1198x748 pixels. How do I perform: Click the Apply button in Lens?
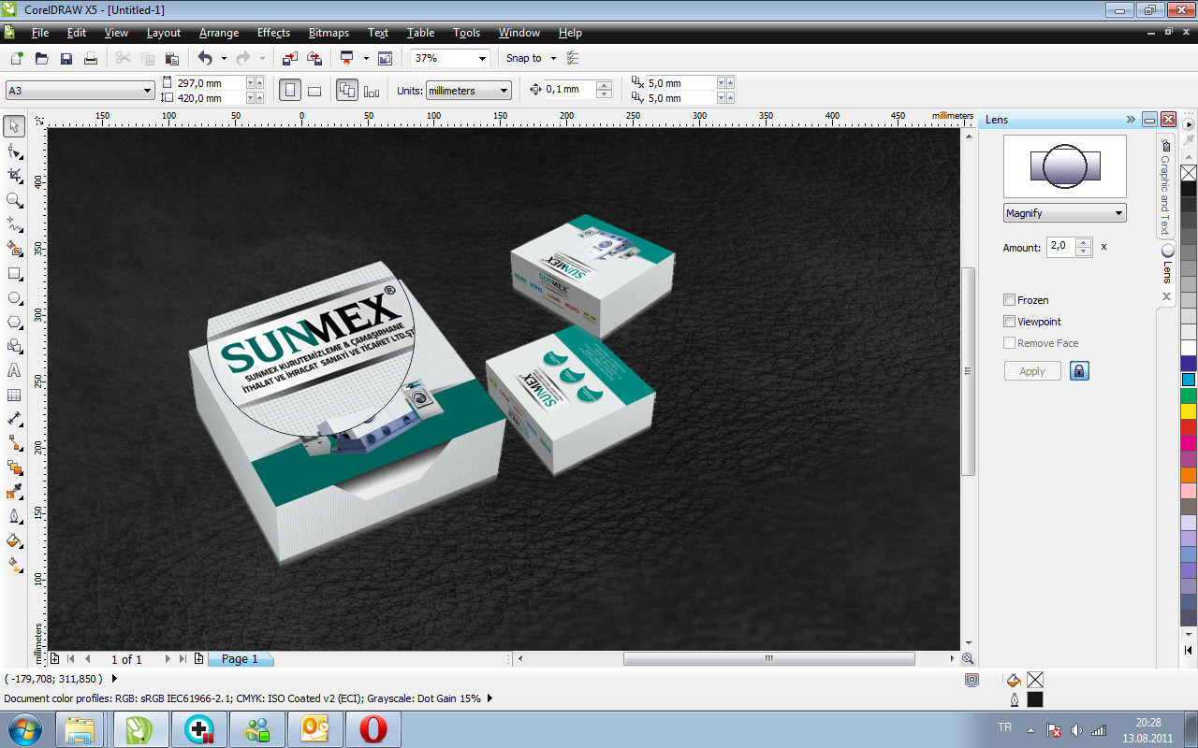(x=1032, y=371)
